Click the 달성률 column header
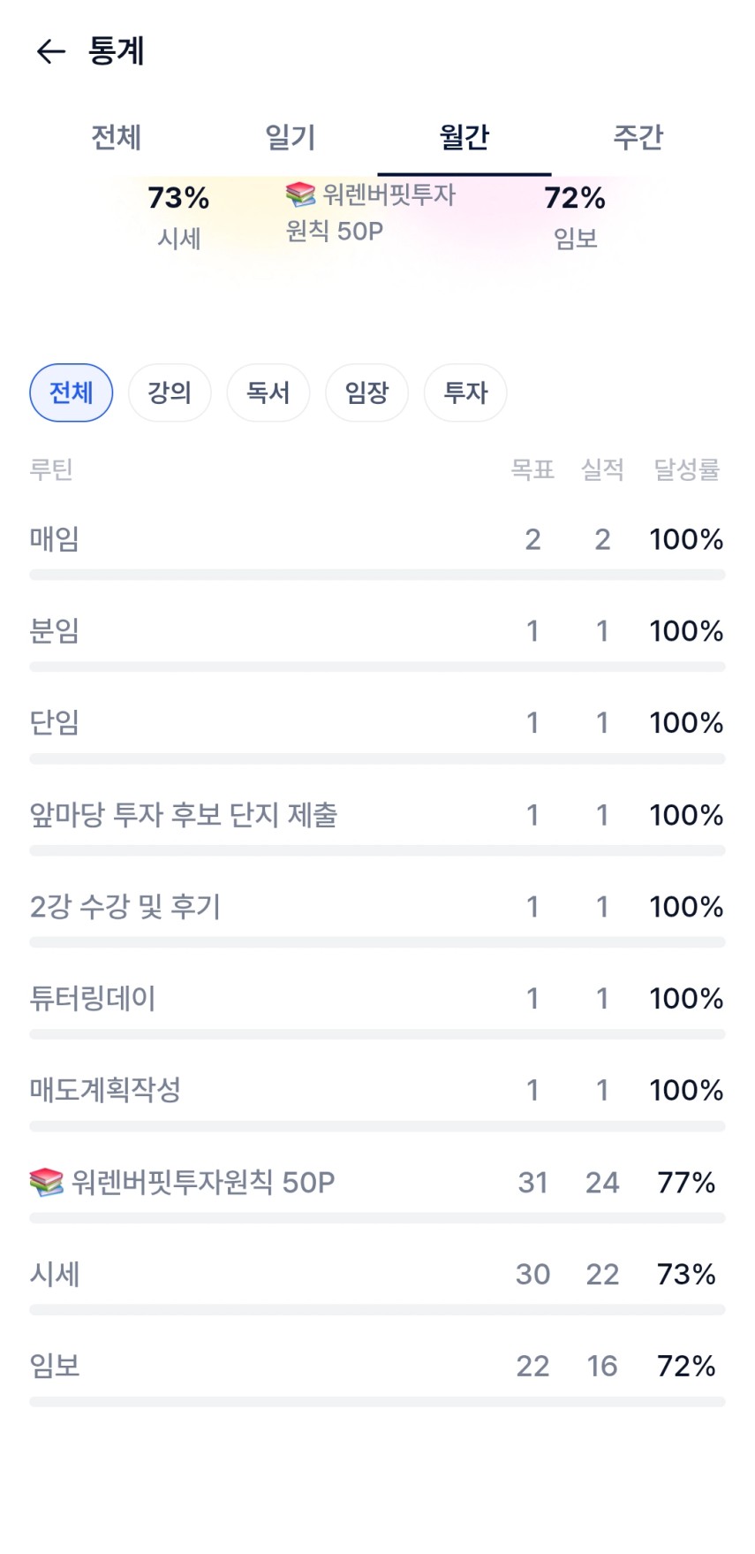 pyautogui.click(x=686, y=469)
